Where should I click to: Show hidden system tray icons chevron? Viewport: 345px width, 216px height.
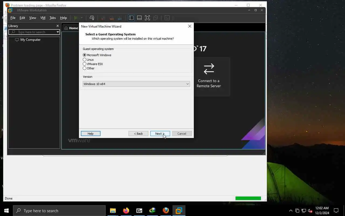(291, 211)
